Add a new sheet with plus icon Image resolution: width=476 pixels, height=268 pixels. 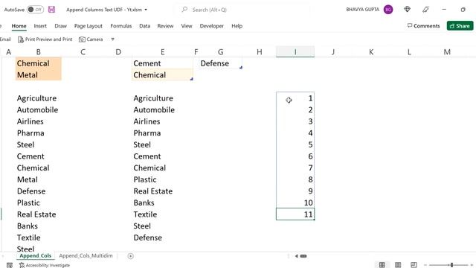[131, 256]
